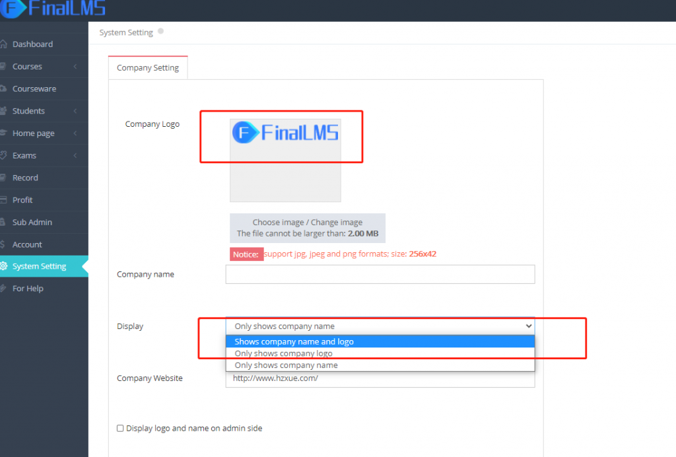The height and width of the screenshot is (457, 676).
Task: Click the FinalLMS logo in header
Action: 53,8
